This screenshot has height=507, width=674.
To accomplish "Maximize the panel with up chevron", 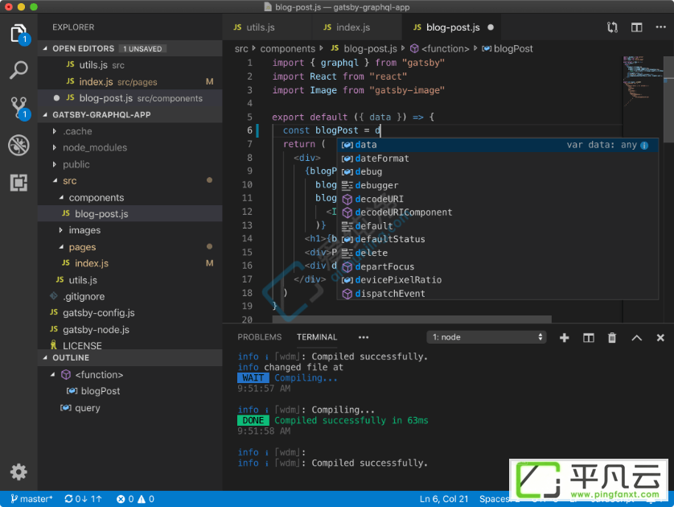I will (637, 338).
